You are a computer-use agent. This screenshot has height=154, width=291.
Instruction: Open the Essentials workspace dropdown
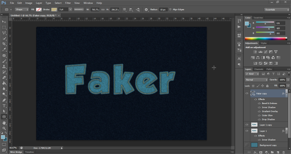276,10
